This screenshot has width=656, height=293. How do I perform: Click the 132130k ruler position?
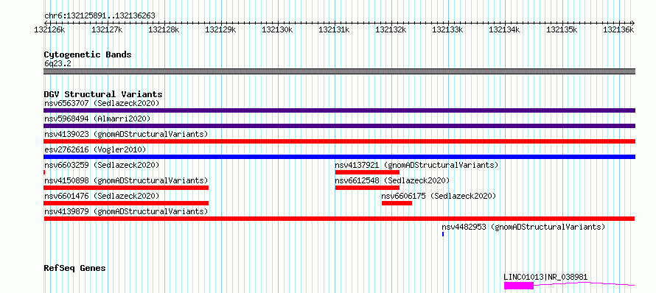tap(277, 29)
